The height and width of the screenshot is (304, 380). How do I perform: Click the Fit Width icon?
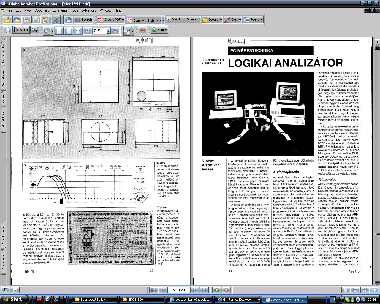click(78, 31)
